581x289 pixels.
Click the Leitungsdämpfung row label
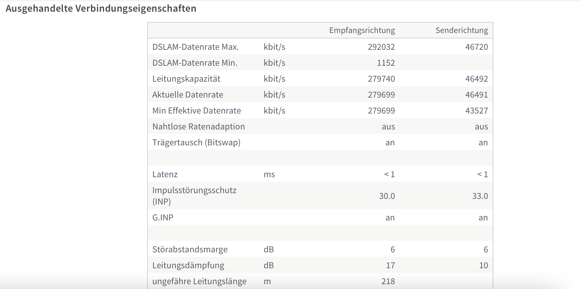tap(188, 265)
